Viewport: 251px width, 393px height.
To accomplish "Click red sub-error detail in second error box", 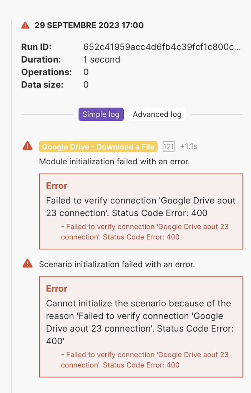I will coord(145,360).
